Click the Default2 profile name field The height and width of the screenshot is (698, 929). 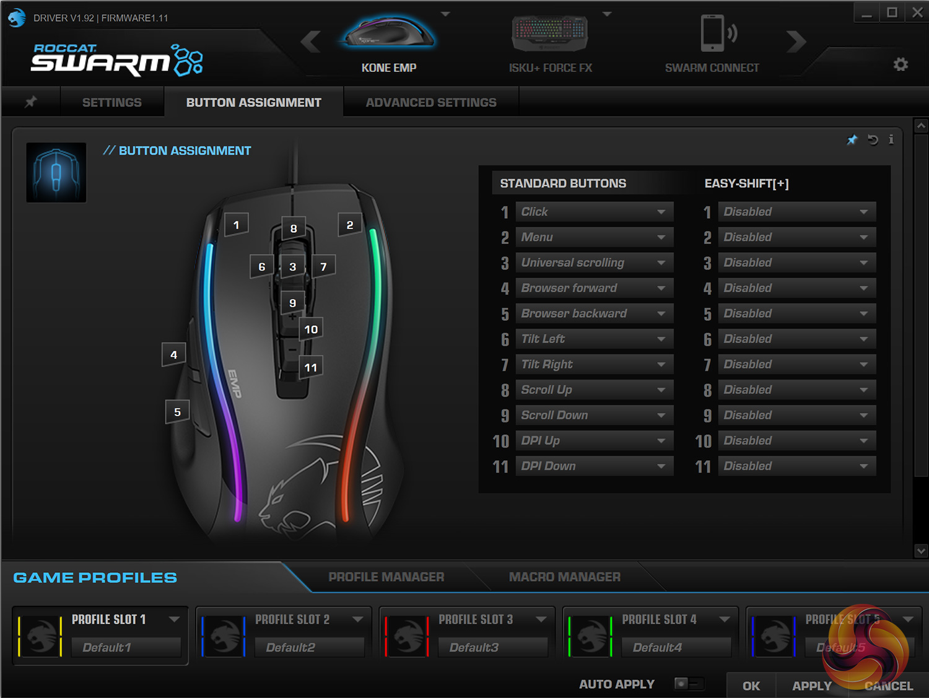coord(308,647)
